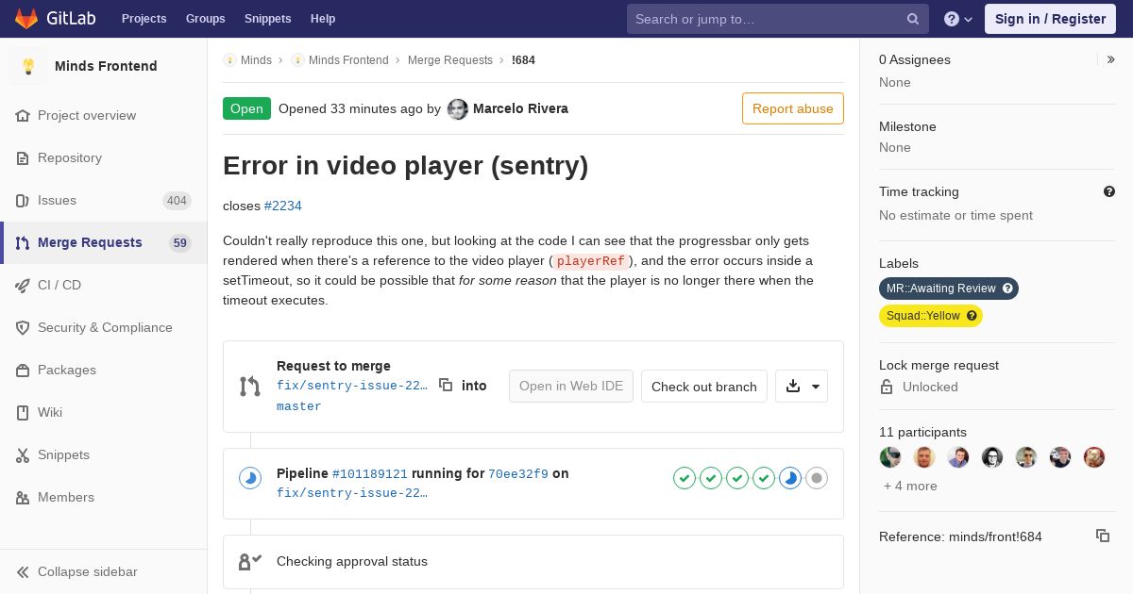1133x594 pixels.
Task: Click Sign in / Register
Action: 1050,19
